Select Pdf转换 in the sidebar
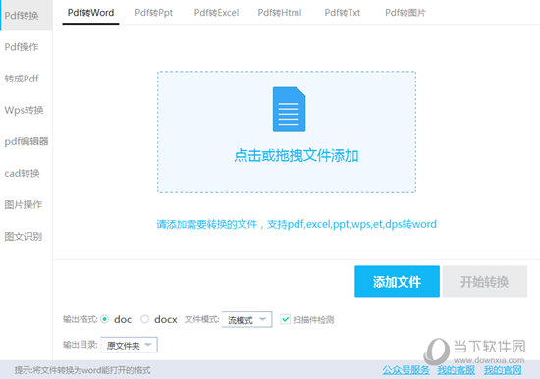 click(x=27, y=16)
